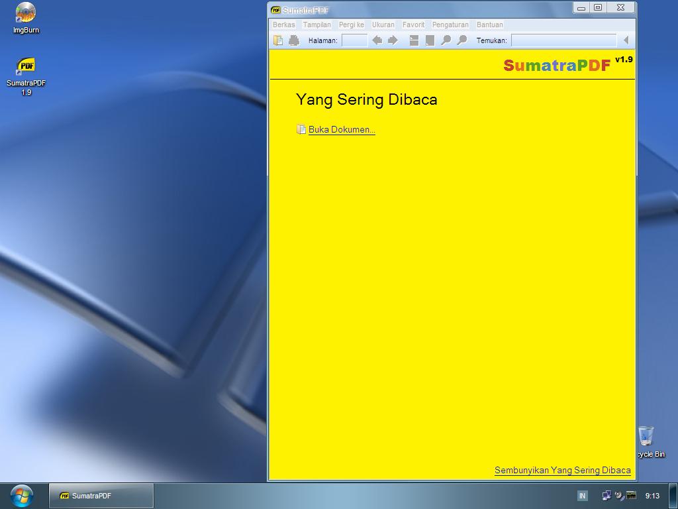678x509 pixels.
Task: Click the volume speaker tray icon
Action: [x=619, y=496]
